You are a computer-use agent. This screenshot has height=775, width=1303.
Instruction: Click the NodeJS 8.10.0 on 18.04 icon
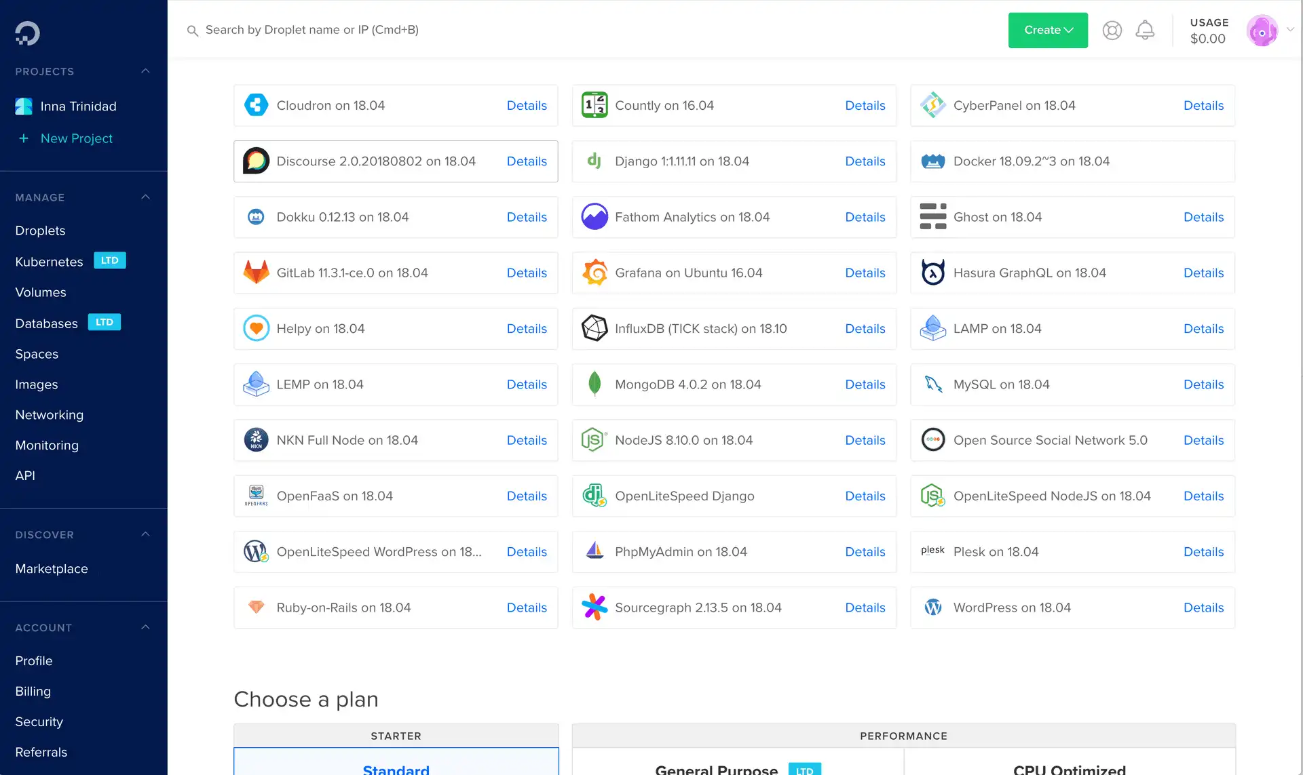596,440
